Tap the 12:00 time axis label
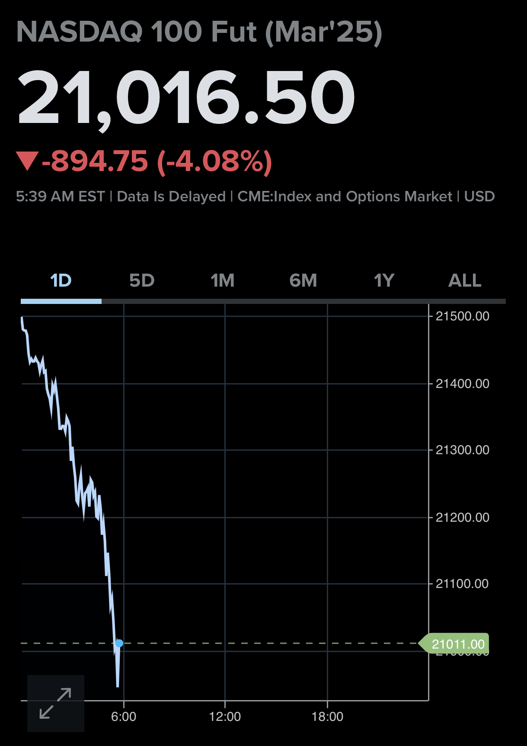Image resolution: width=527 pixels, height=746 pixels. [x=225, y=717]
